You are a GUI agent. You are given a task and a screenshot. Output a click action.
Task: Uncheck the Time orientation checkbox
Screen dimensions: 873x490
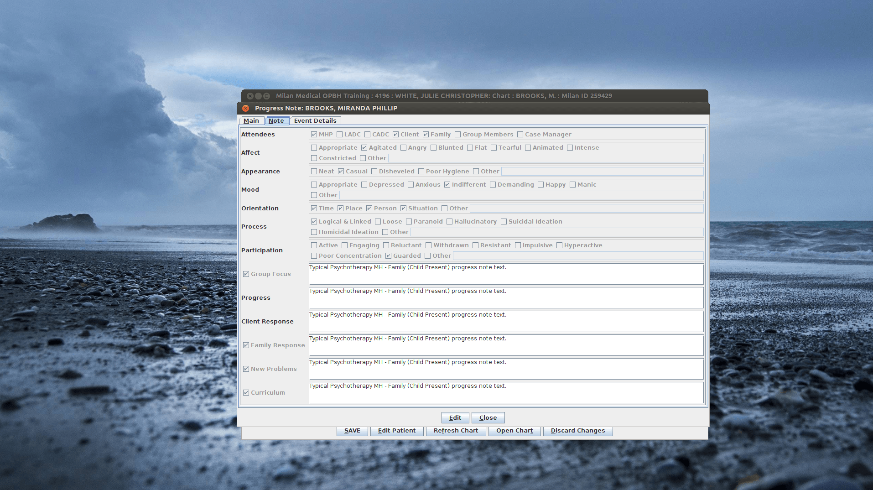point(314,208)
